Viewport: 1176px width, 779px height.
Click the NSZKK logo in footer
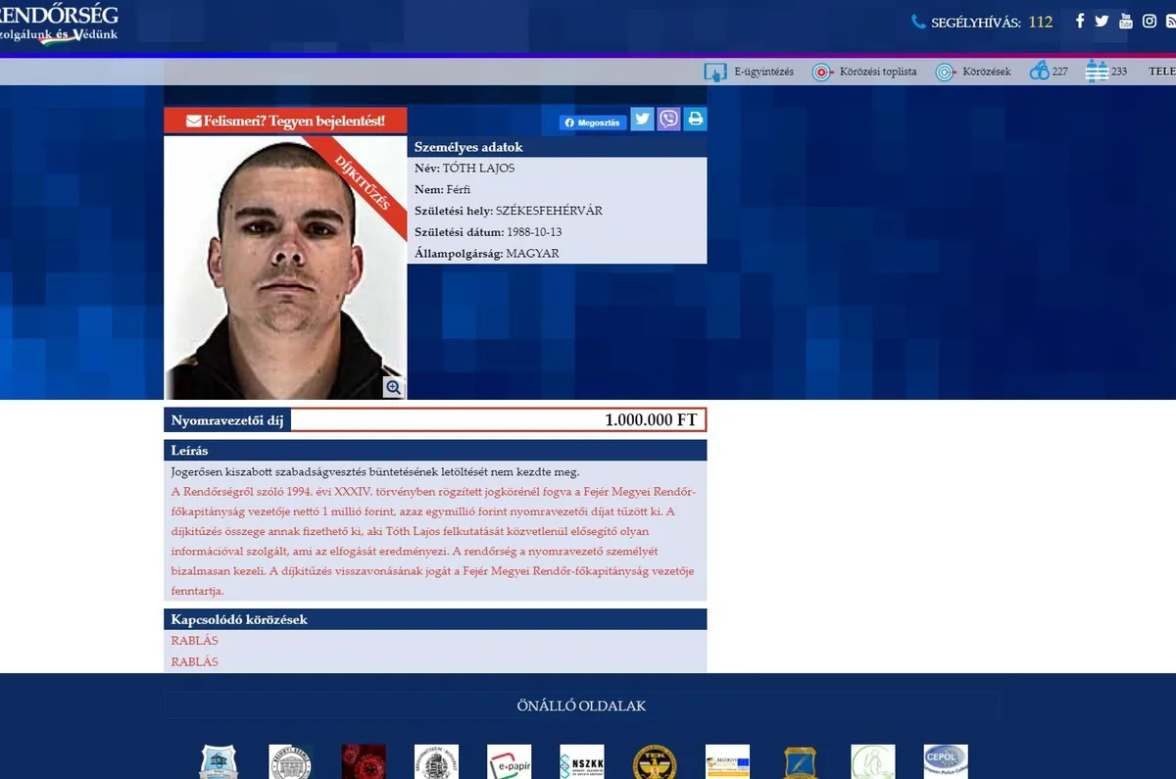581,761
